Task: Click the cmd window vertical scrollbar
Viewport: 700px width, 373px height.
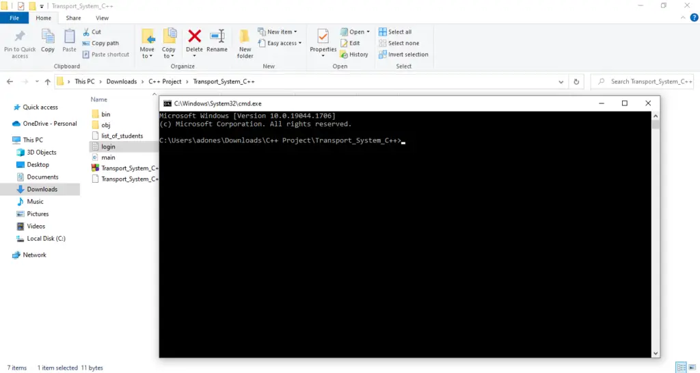Action: [656, 233]
